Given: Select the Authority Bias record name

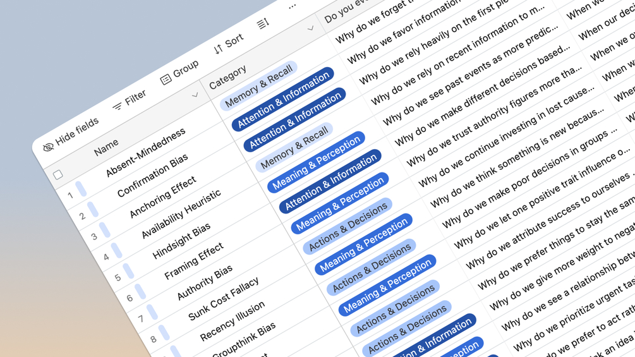Looking at the screenshot, I should pos(205,282).
